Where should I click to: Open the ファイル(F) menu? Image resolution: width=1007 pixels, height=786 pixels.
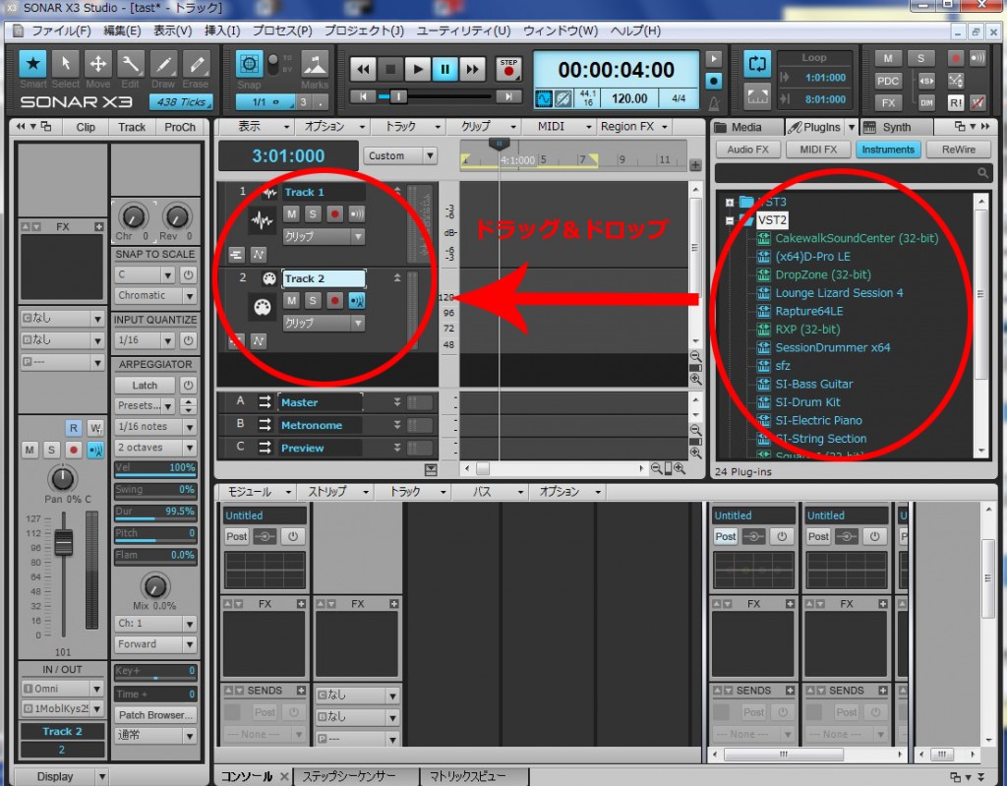(61, 30)
